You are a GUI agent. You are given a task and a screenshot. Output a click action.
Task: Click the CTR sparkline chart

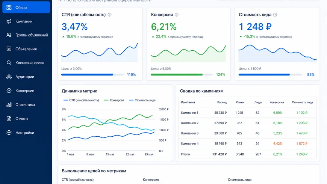coord(100,53)
